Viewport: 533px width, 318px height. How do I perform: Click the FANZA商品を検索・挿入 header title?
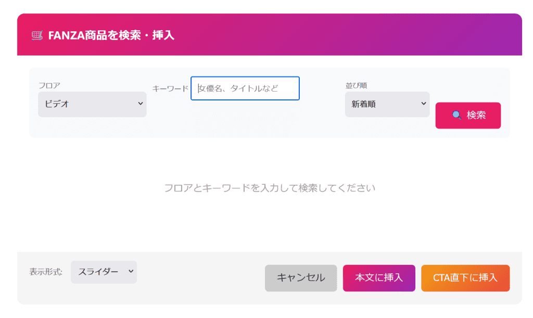tap(111, 35)
